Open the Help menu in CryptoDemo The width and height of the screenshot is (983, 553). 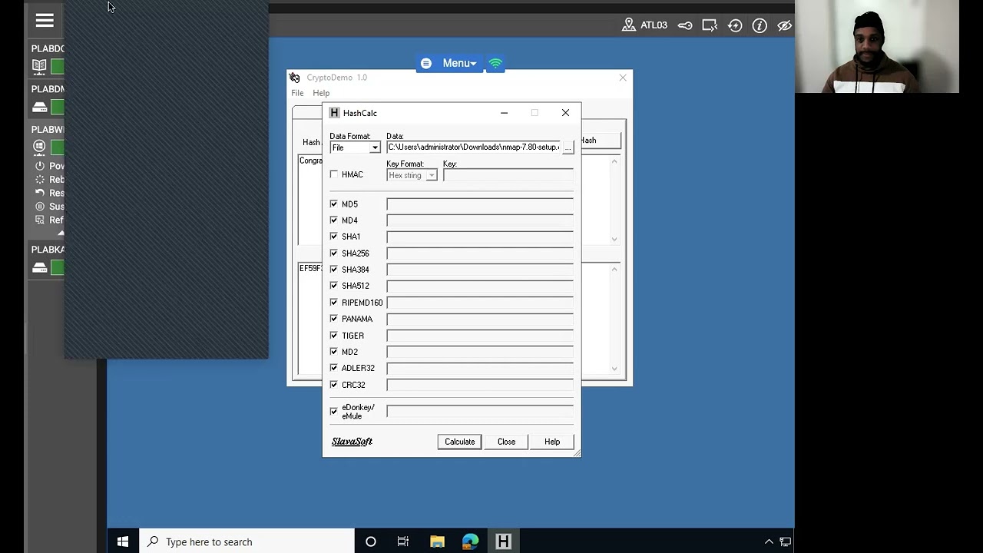[x=321, y=93]
